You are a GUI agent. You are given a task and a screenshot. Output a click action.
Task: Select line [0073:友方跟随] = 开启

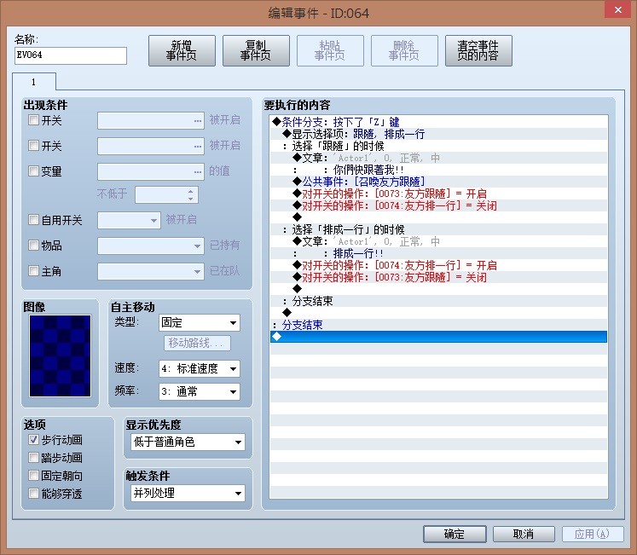point(439,194)
